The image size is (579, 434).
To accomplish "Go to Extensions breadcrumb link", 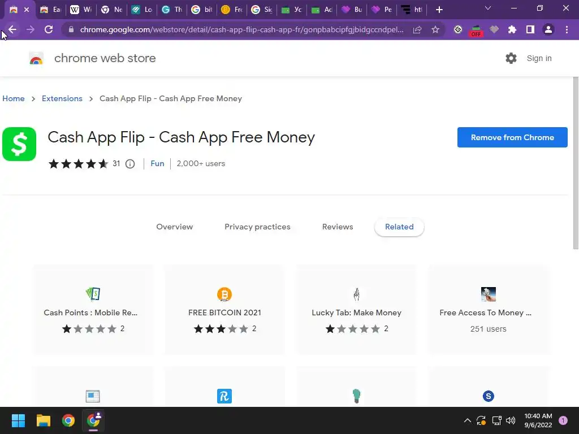I will pos(62,98).
